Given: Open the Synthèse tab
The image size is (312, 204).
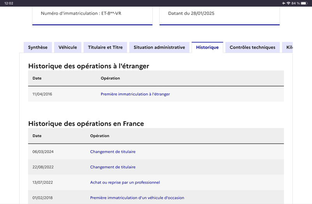Looking at the screenshot, I should pyautogui.click(x=38, y=47).
